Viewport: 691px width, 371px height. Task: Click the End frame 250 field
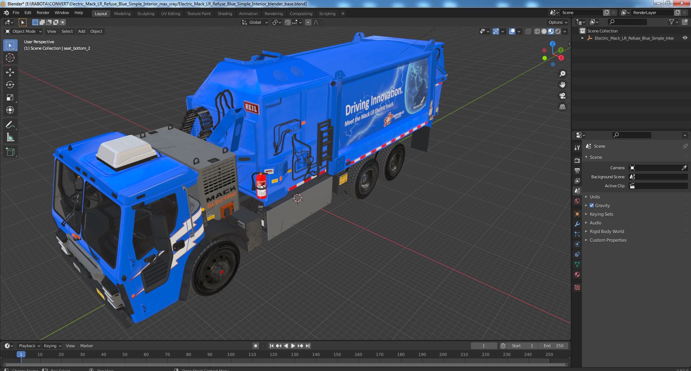point(553,346)
